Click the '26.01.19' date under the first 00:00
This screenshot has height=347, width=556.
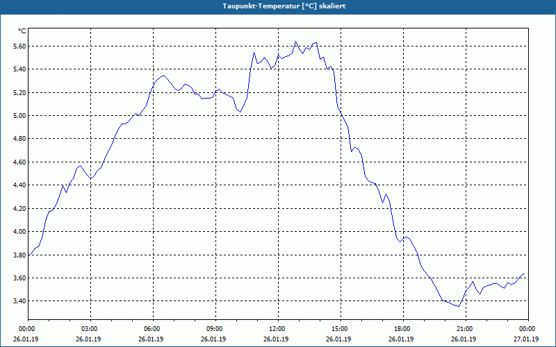(26, 339)
